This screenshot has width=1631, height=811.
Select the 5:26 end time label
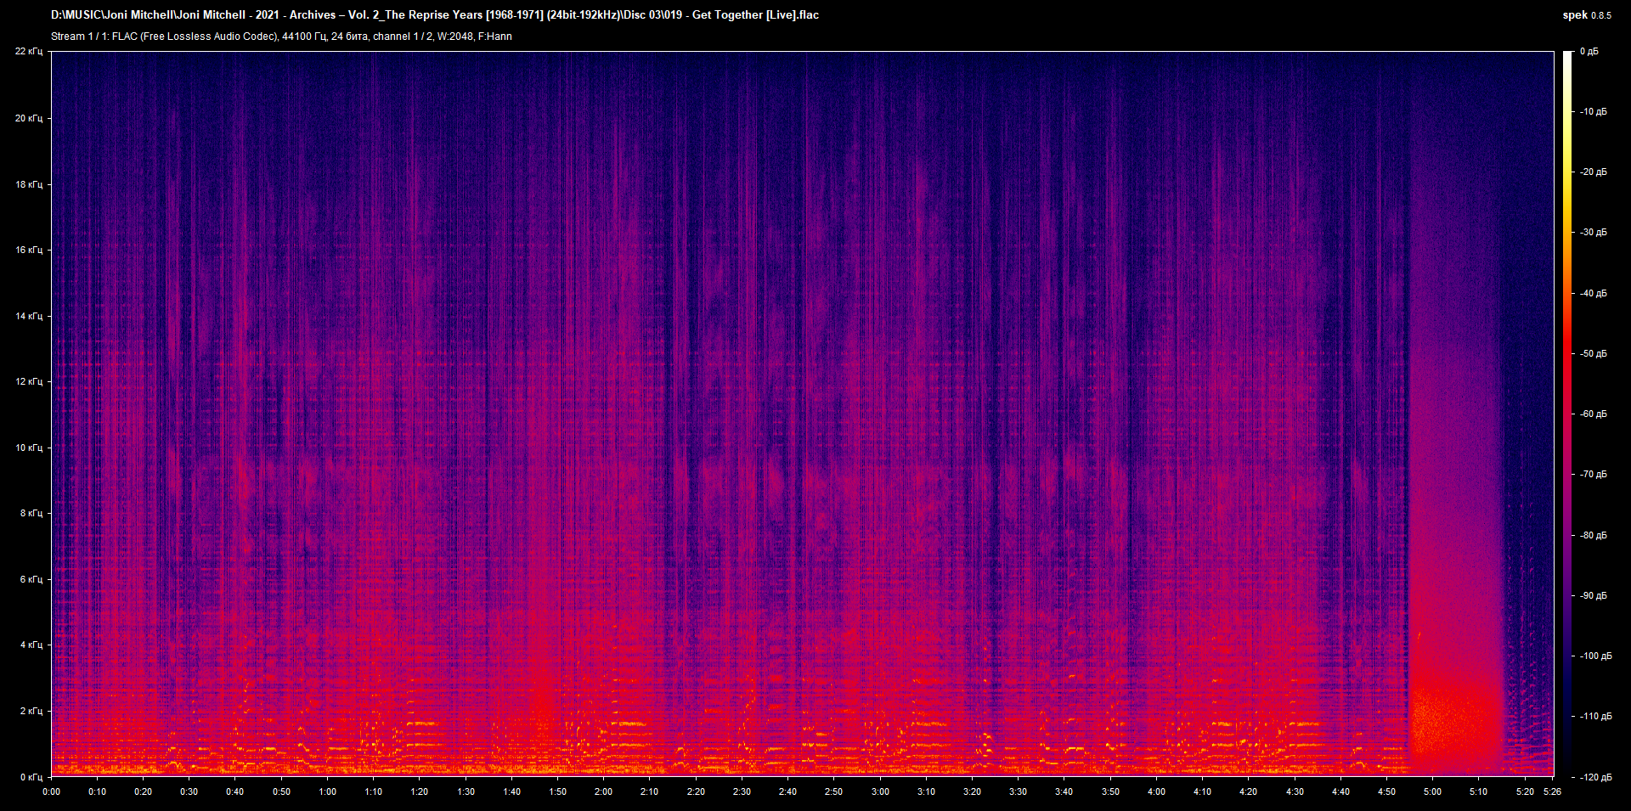[x=1551, y=791]
